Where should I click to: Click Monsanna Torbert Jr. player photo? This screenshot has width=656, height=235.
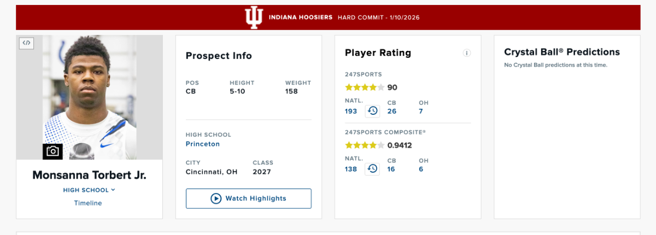(90, 93)
